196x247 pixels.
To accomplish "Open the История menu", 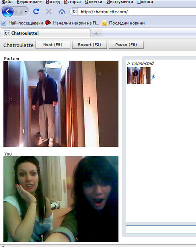I will (73, 2).
